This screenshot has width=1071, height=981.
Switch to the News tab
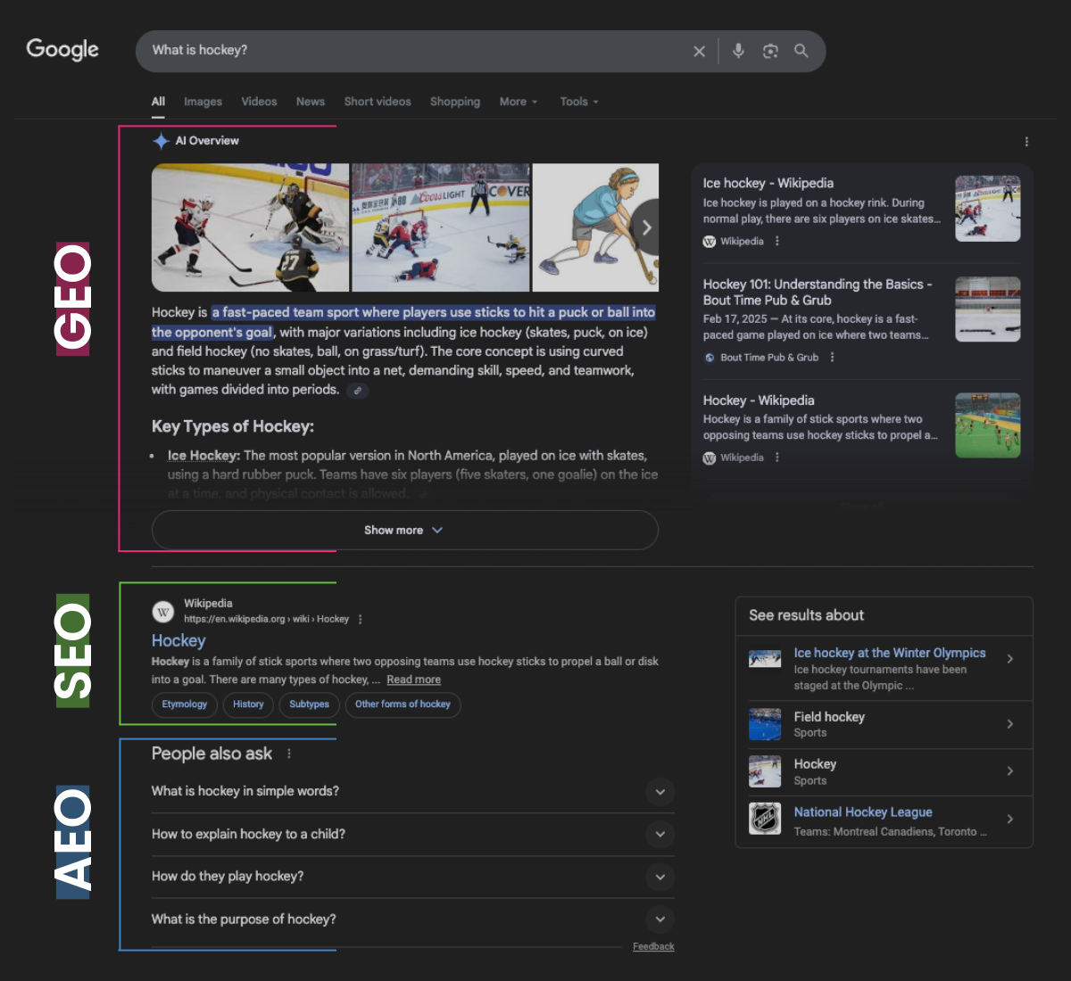[311, 102]
